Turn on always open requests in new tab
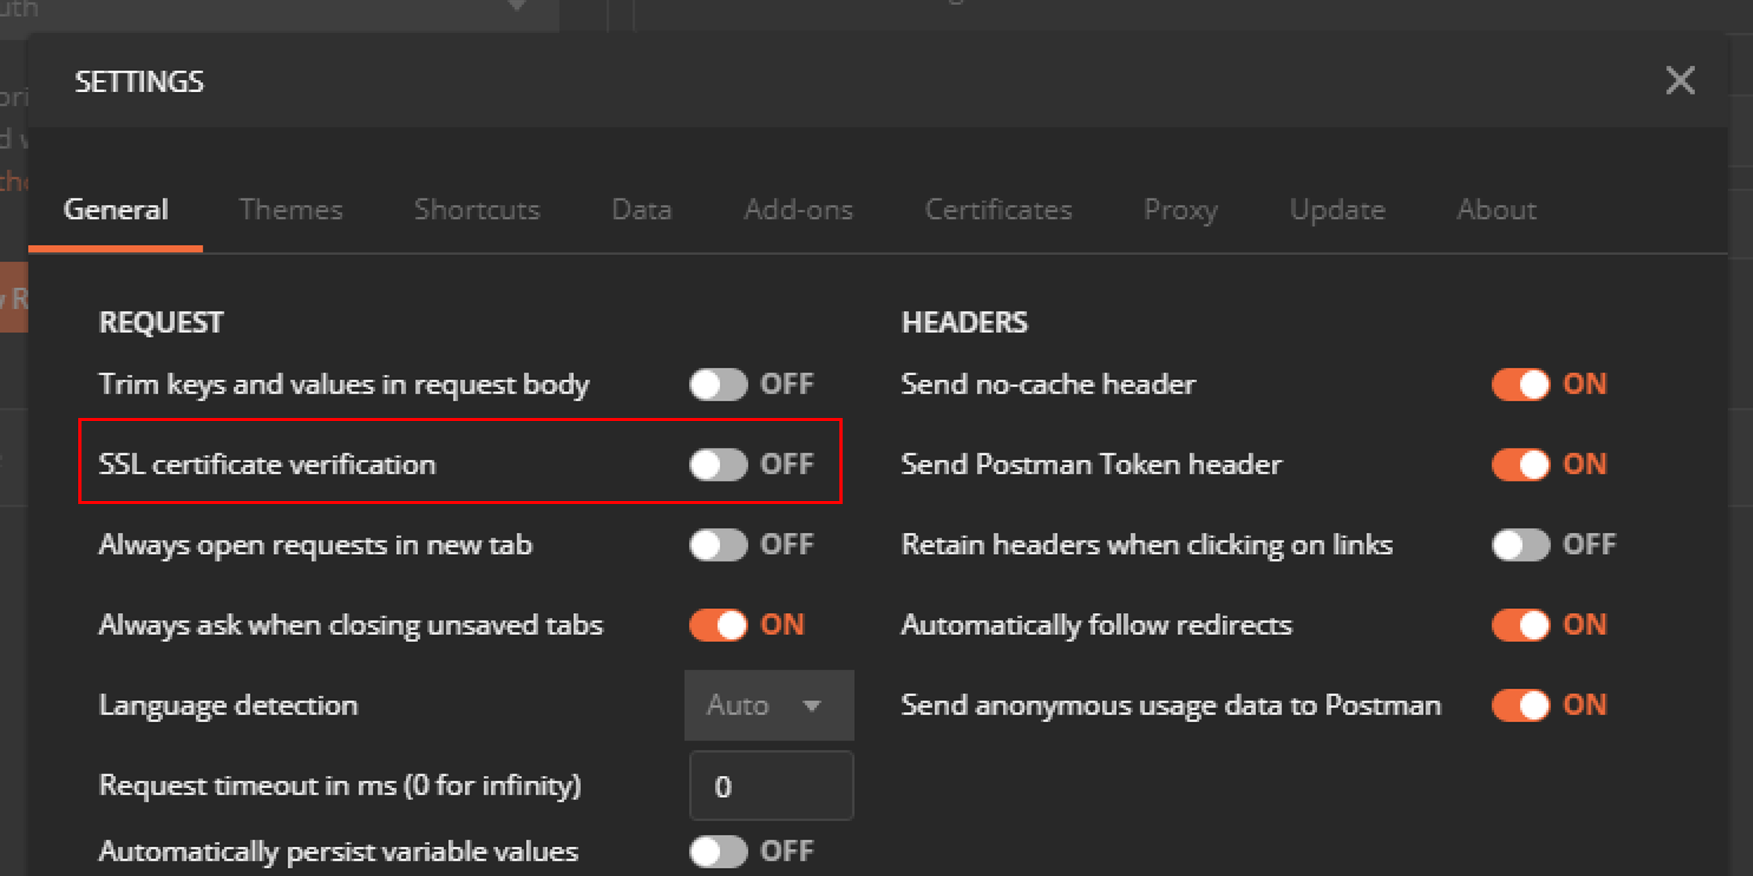The image size is (1753, 876). click(718, 545)
